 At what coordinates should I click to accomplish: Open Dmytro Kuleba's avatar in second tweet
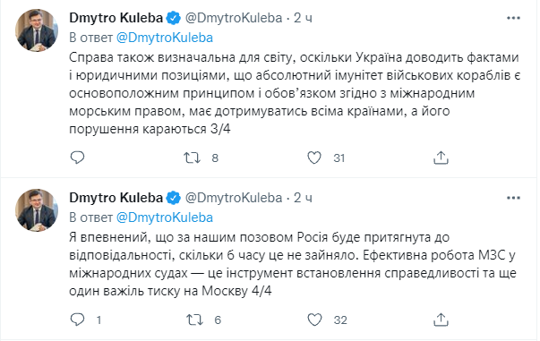point(37,210)
